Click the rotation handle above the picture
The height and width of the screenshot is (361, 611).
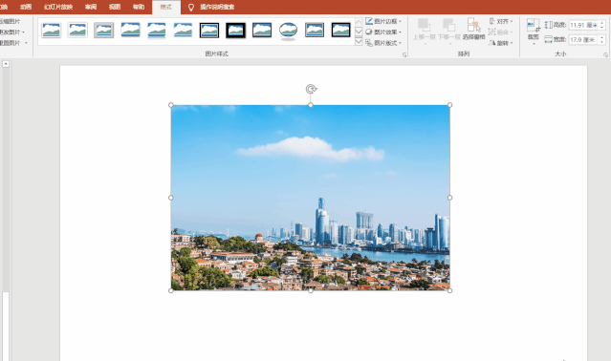point(311,89)
